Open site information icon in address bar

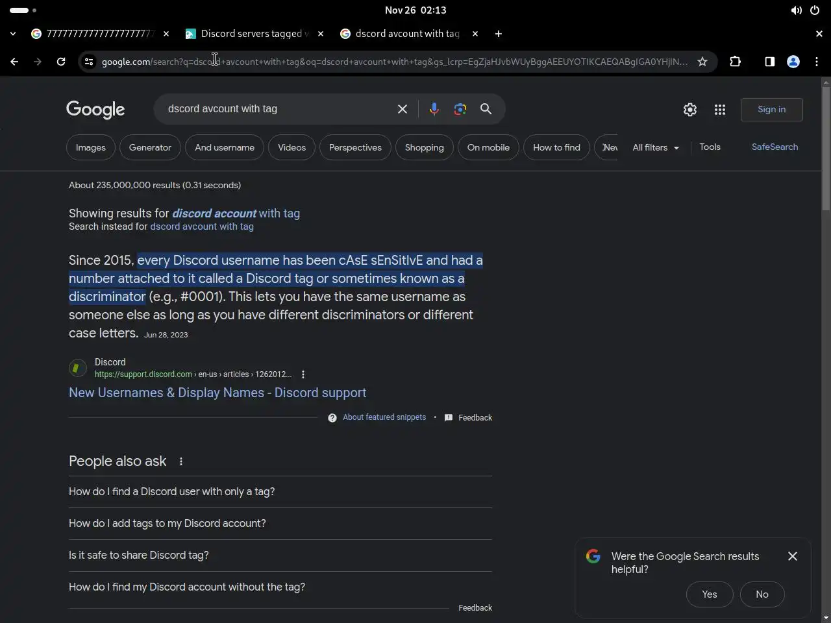tap(89, 62)
